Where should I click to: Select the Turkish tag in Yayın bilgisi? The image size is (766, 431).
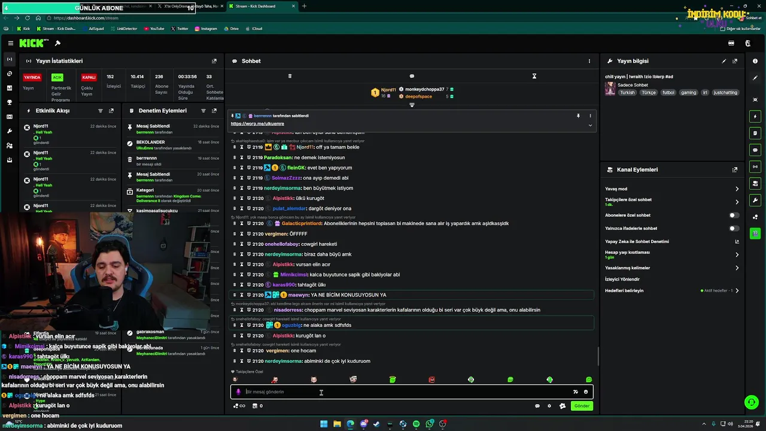[x=627, y=93]
